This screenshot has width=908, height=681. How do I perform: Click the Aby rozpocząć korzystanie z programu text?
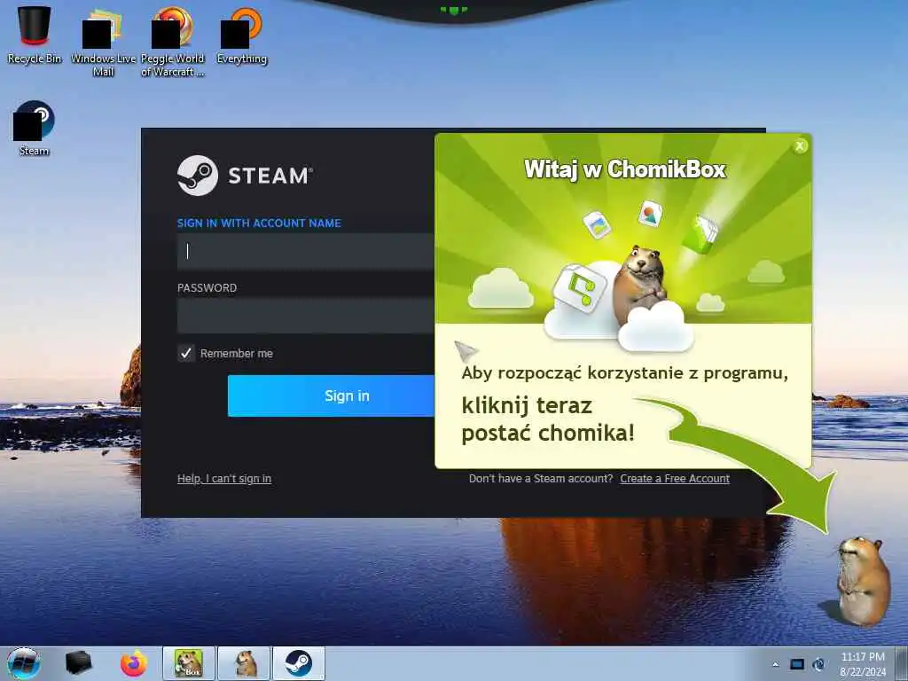[x=625, y=373]
